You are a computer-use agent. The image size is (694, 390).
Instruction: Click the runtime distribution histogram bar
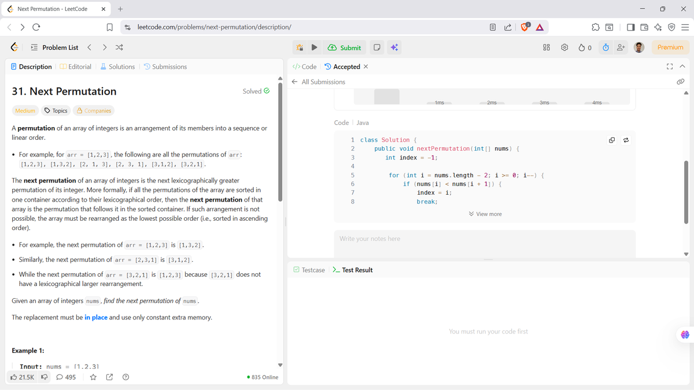coord(386,96)
